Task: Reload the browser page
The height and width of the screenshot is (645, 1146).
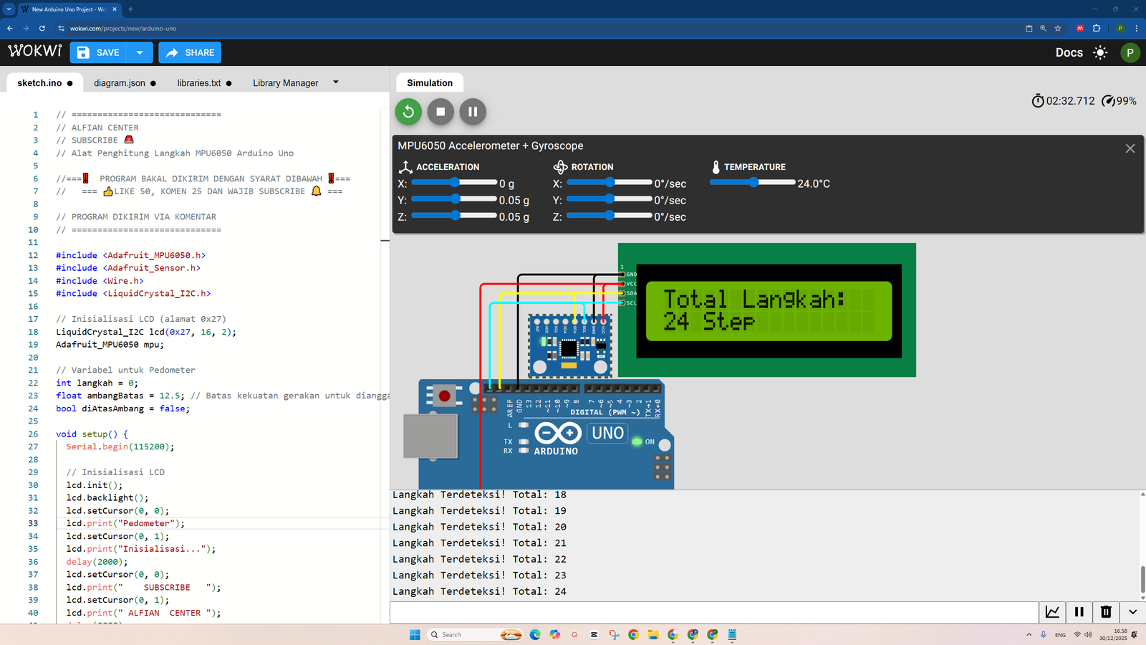Action: (x=42, y=29)
